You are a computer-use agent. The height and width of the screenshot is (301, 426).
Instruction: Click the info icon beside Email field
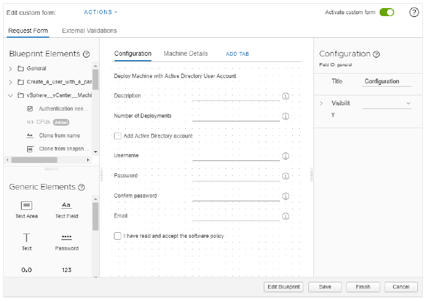[286, 216]
